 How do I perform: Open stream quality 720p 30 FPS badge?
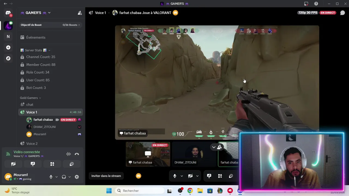click(308, 13)
